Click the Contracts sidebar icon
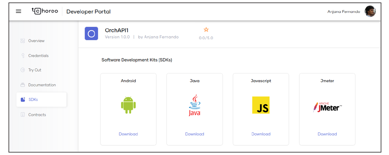 (23, 114)
